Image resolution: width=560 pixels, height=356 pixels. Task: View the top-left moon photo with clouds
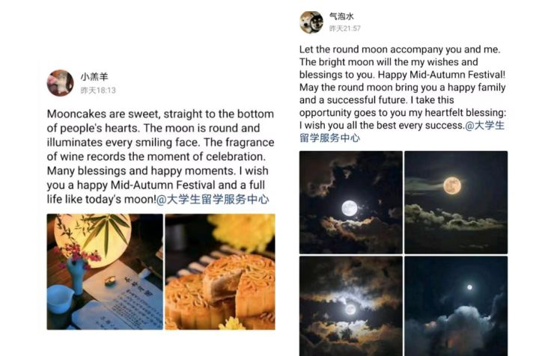click(350, 202)
